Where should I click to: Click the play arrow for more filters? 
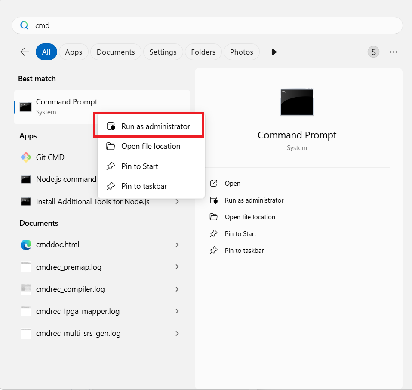pos(274,52)
